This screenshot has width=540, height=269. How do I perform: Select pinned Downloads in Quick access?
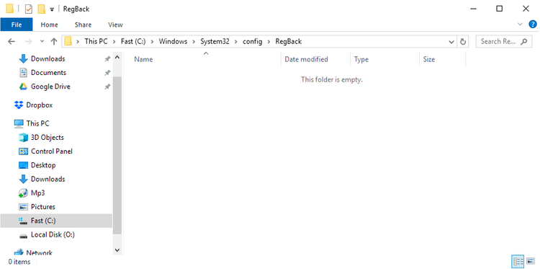tap(48, 59)
